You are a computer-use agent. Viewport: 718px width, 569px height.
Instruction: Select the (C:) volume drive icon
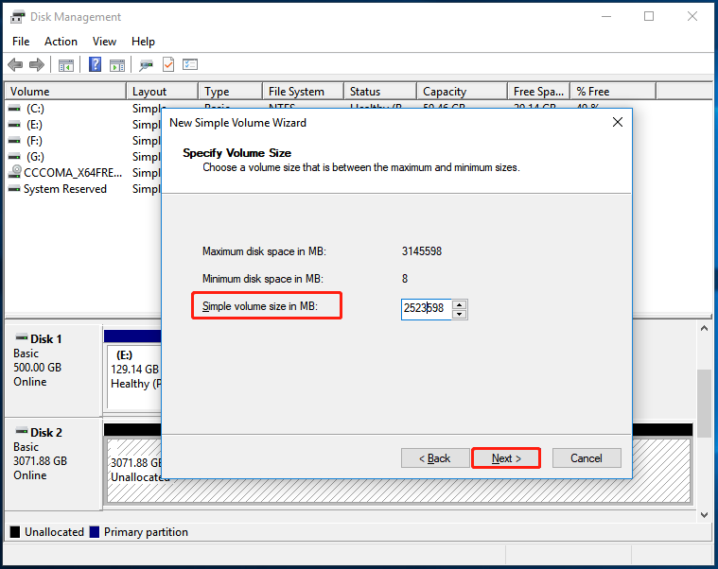pos(14,109)
